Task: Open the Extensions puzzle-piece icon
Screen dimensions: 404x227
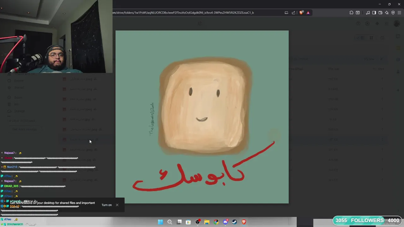Action: (351, 13)
